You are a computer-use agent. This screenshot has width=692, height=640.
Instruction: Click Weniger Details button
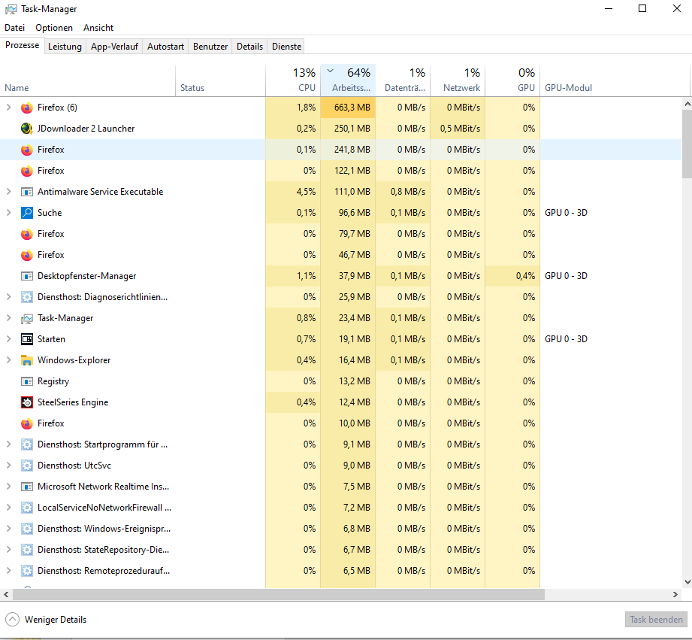(46, 620)
